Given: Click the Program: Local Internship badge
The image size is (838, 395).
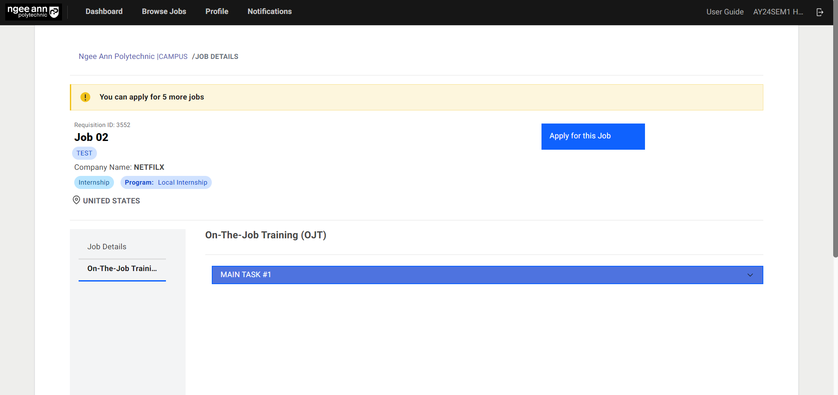Looking at the screenshot, I should 166,182.
